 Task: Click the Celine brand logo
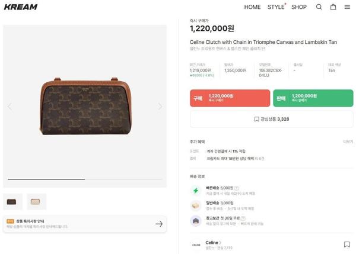tap(196, 244)
